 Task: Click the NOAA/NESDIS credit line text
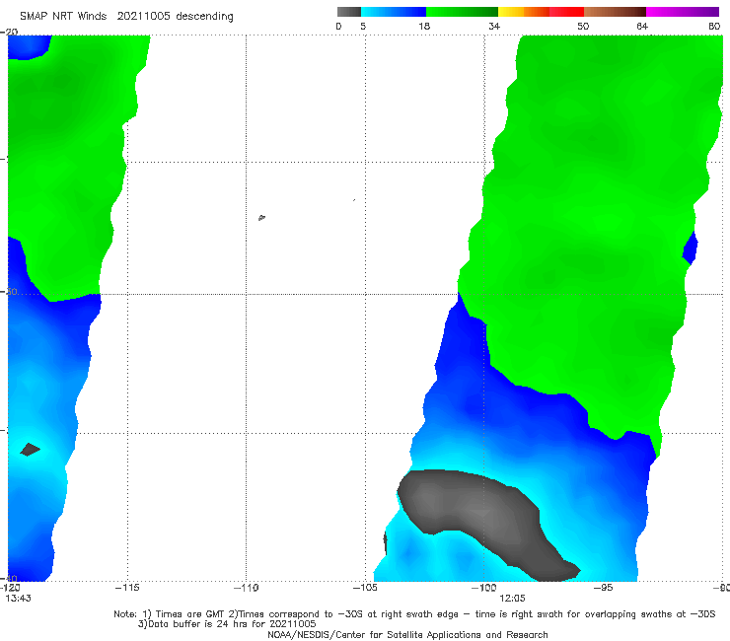[407, 634]
